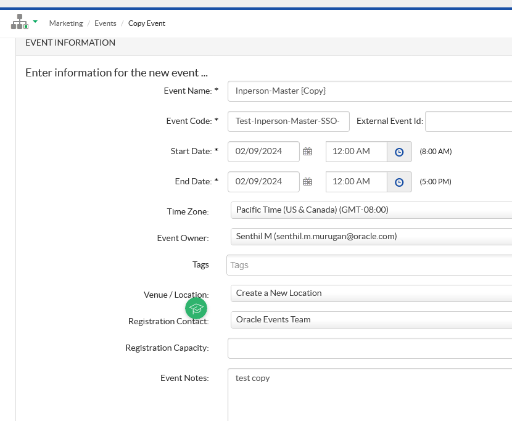Click the Start Date clock icon

(399, 152)
